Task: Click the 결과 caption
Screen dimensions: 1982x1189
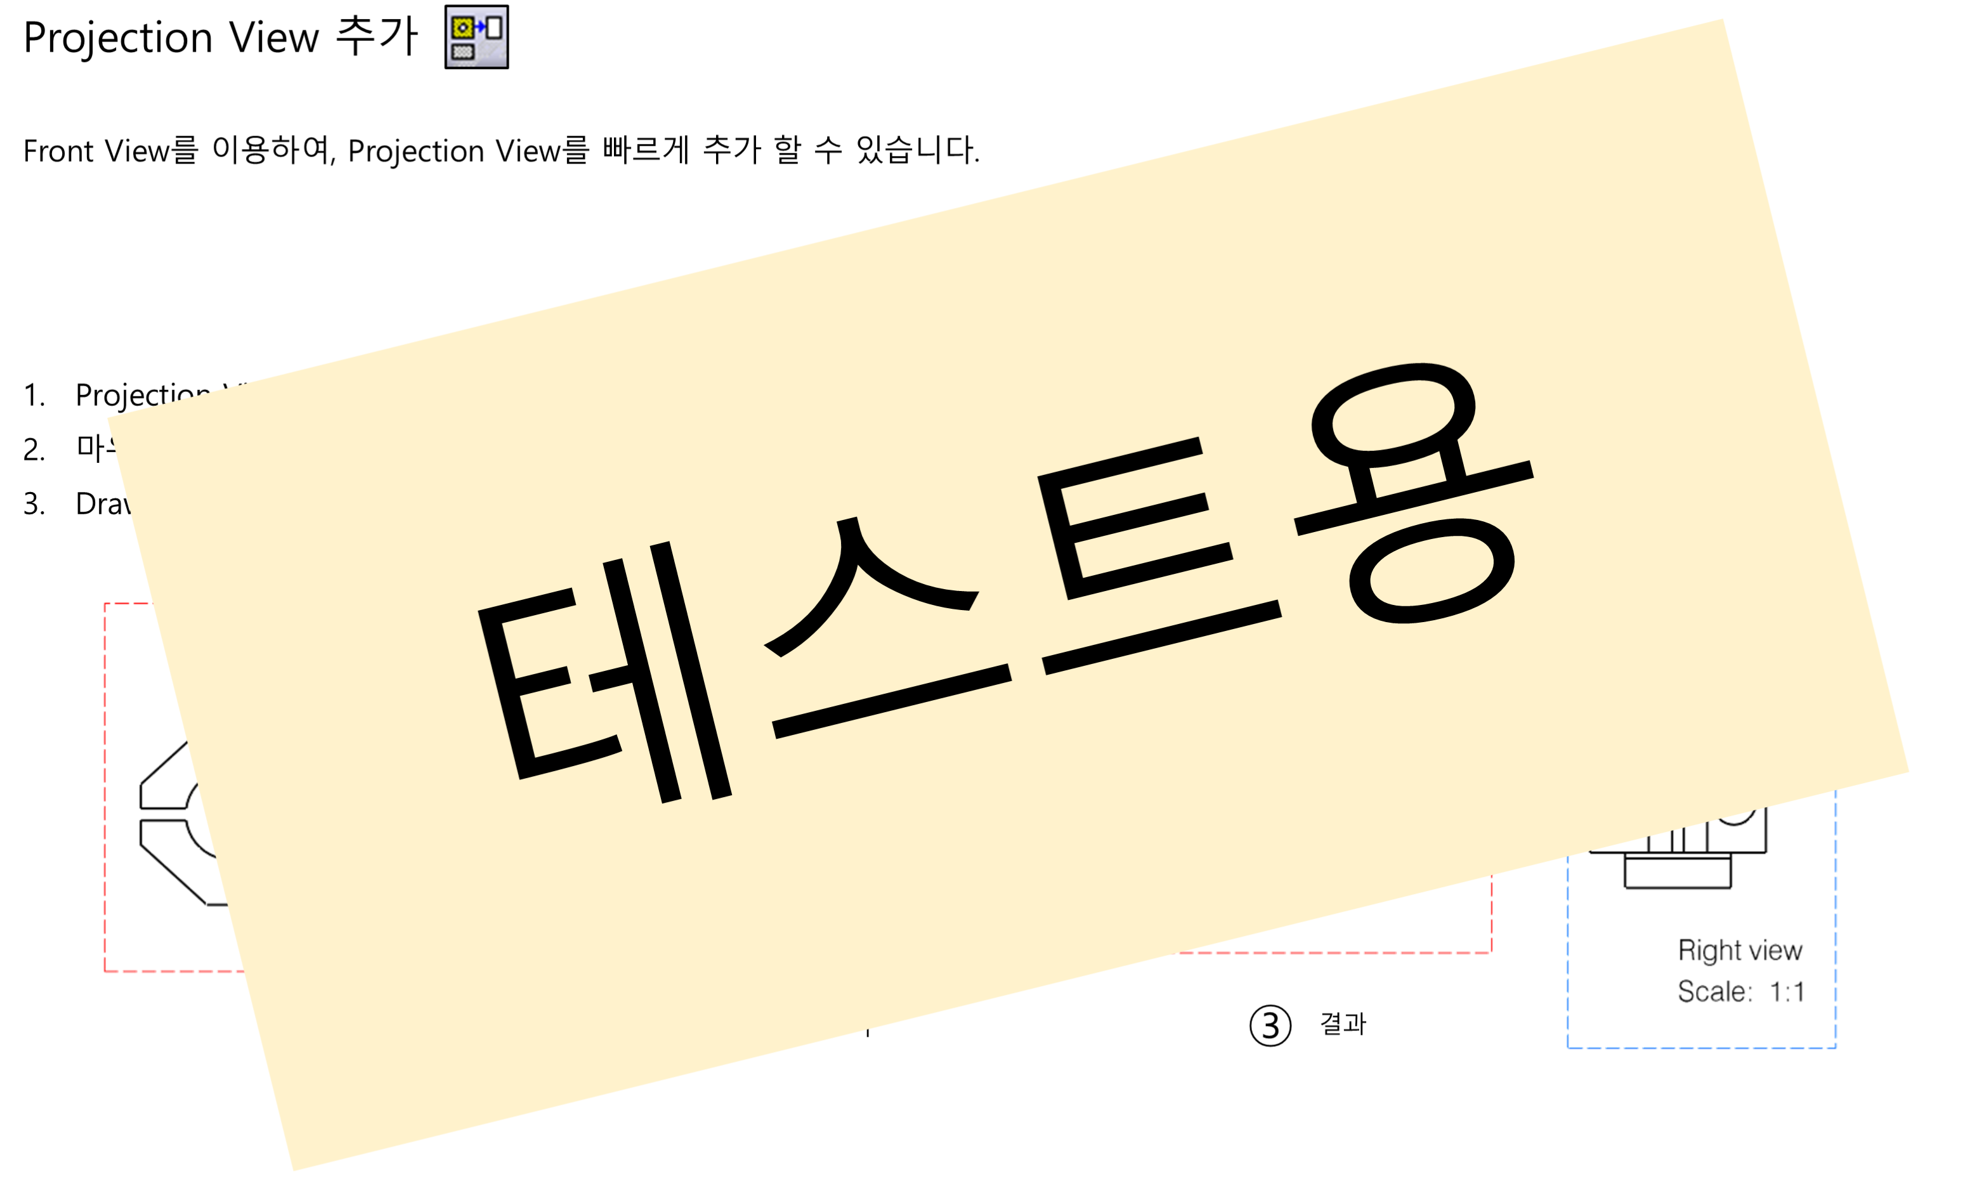Action: tap(1343, 1023)
